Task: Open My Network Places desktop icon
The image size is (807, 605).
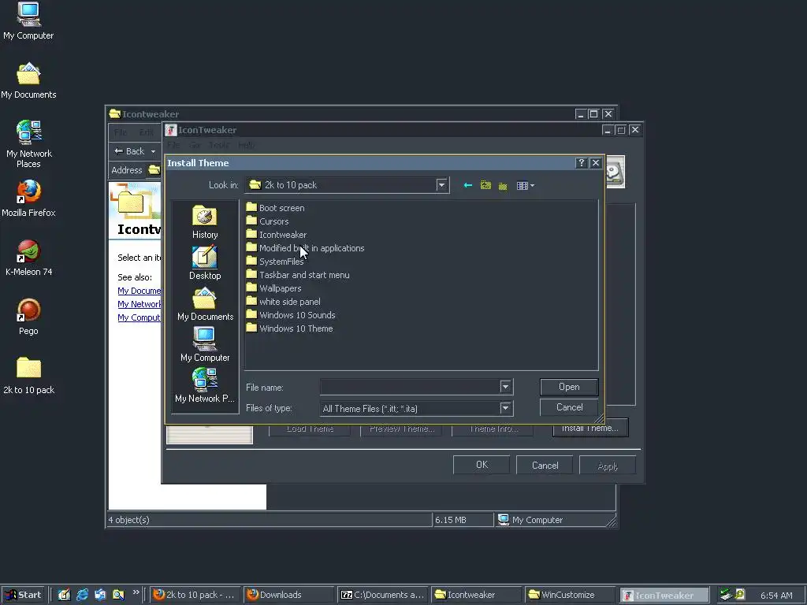Action: coord(29,144)
